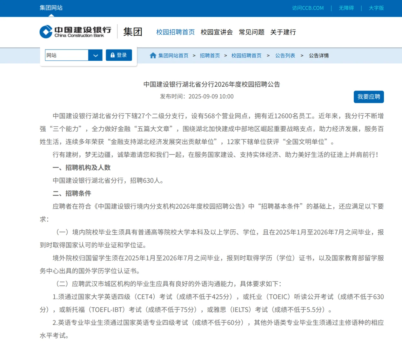The image size is (402, 343).
Task: Open 常见问题 navigation item
Action: [x=251, y=32]
